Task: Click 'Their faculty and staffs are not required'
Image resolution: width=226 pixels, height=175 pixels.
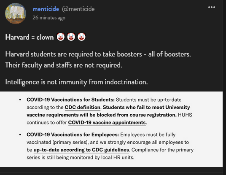Action: coord(64,65)
